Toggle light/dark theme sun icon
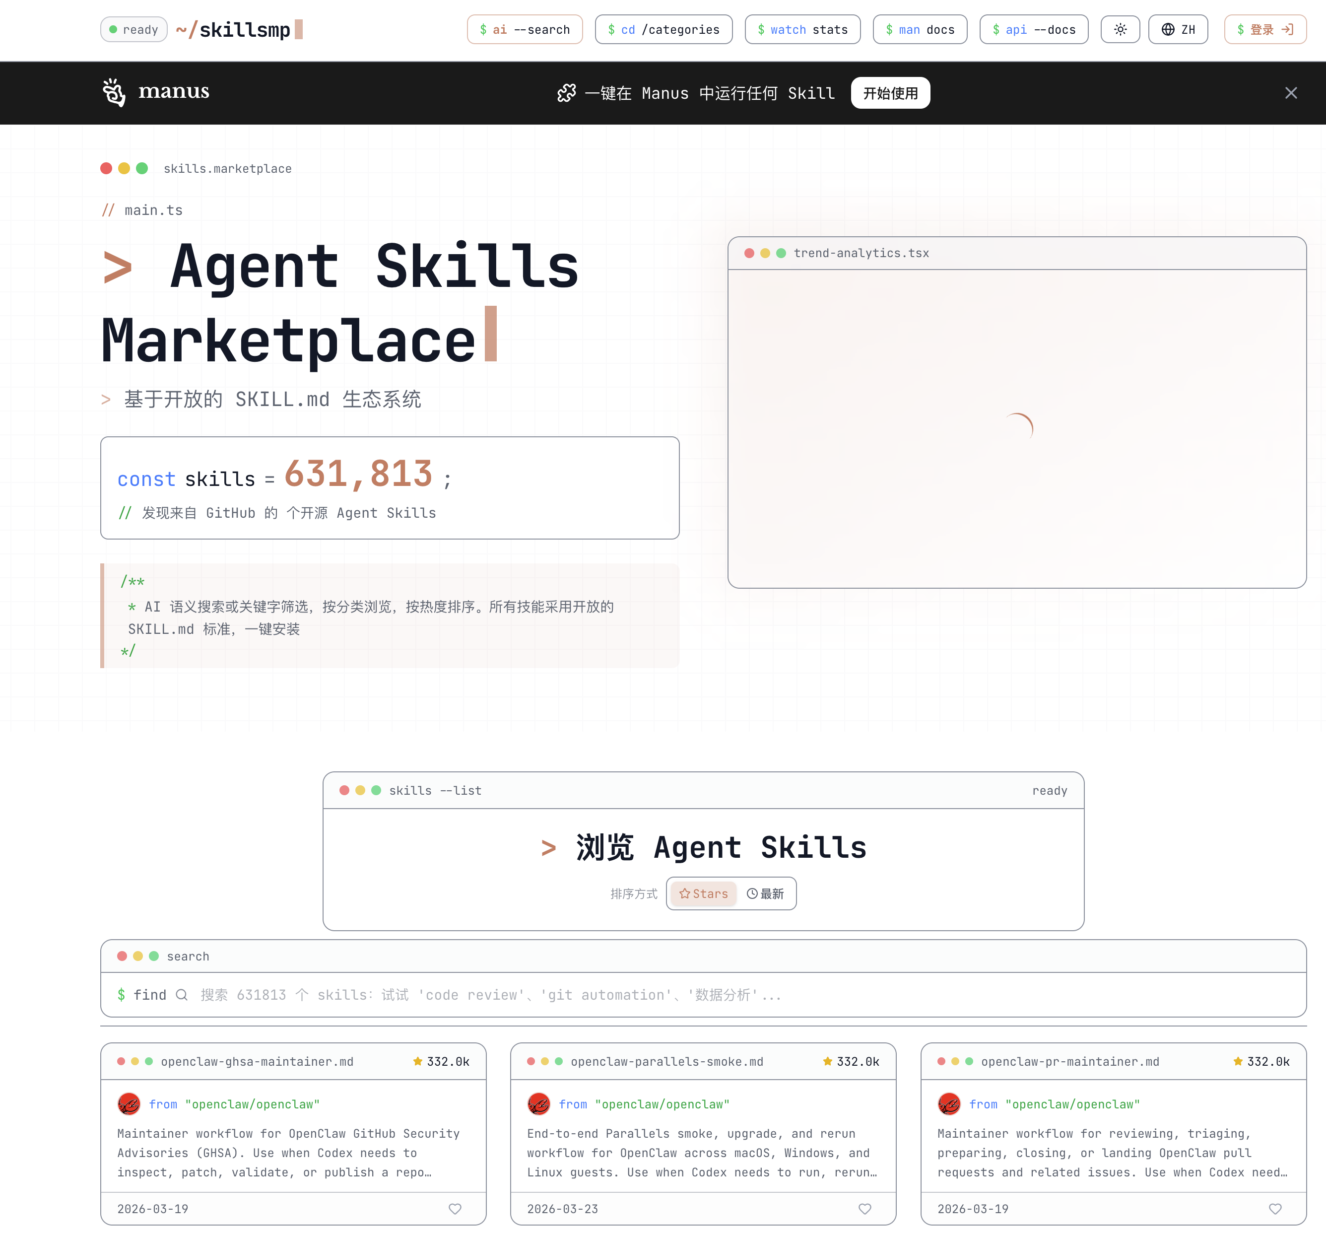The width and height of the screenshot is (1326, 1233). 1120,29
